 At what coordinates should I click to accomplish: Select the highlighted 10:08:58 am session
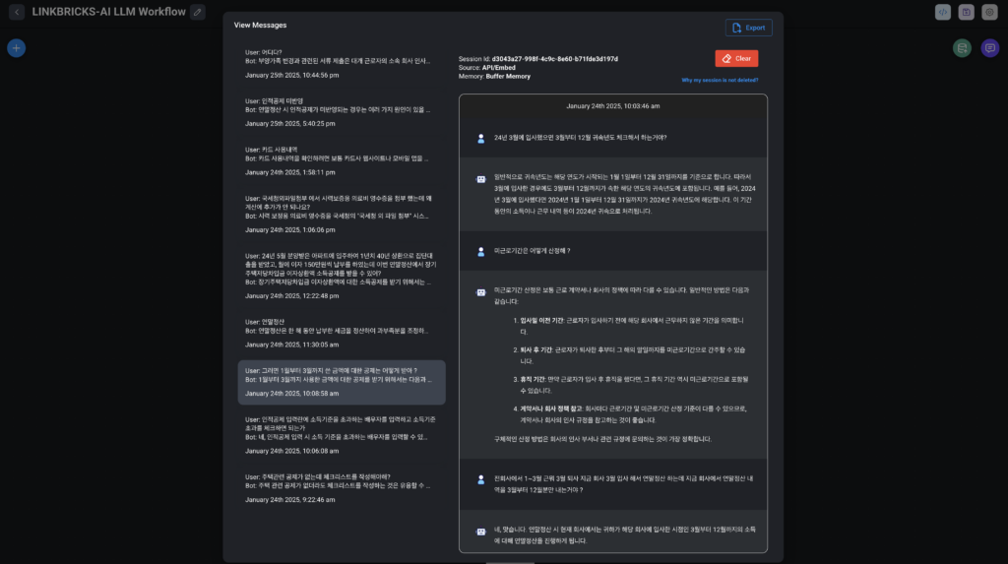(341, 381)
